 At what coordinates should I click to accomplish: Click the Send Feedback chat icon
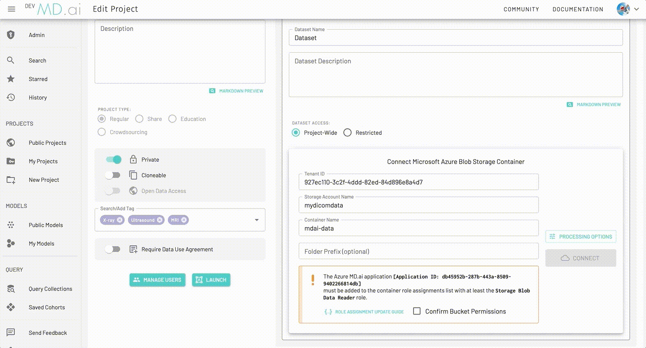11,332
